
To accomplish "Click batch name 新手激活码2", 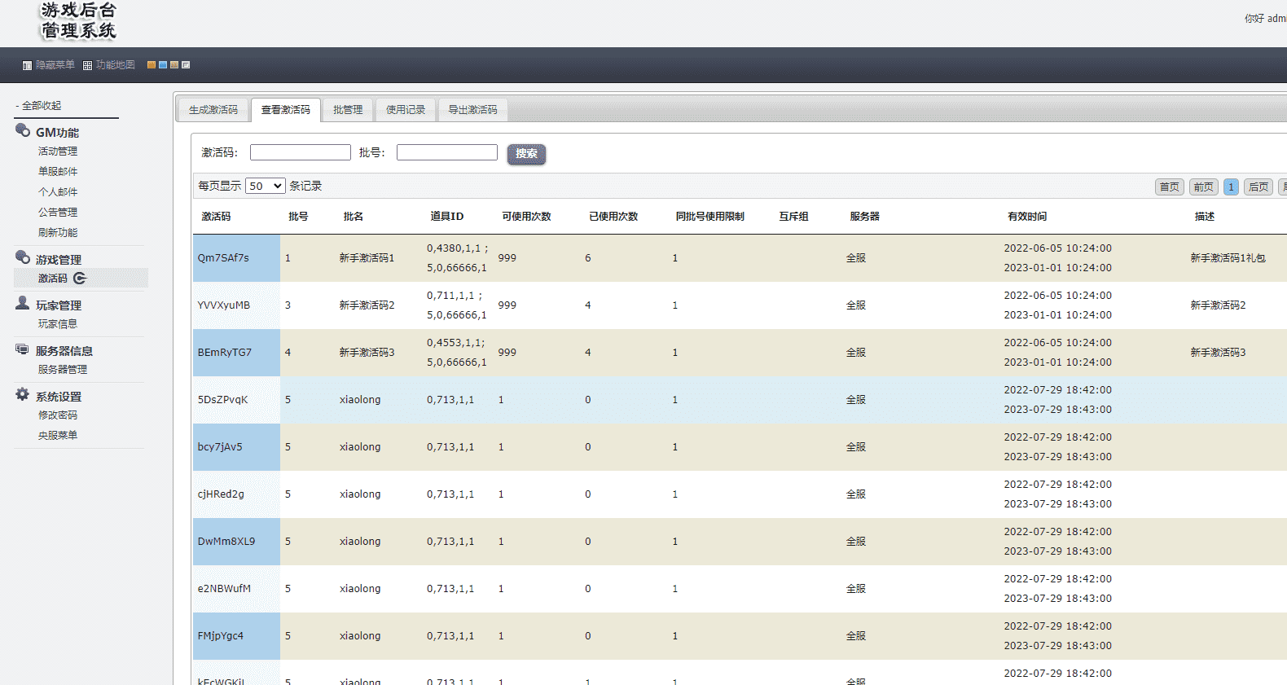I will (x=367, y=305).
